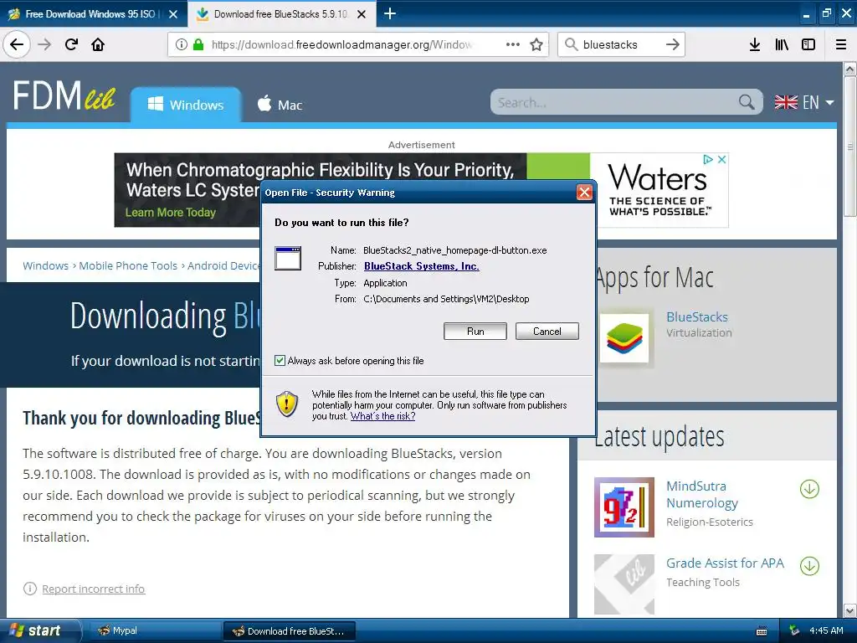Close the Open File Security Warning dialog
857x643 pixels.
click(584, 193)
